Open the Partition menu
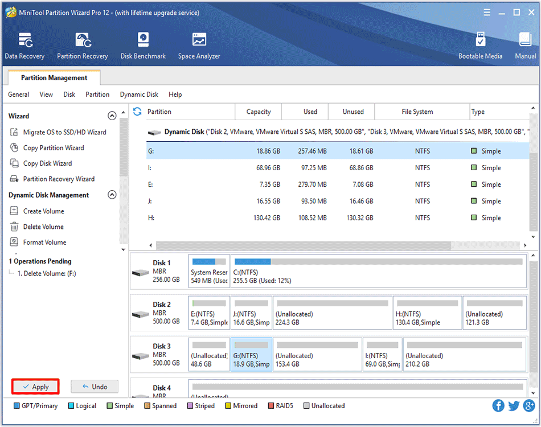 tap(97, 95)
